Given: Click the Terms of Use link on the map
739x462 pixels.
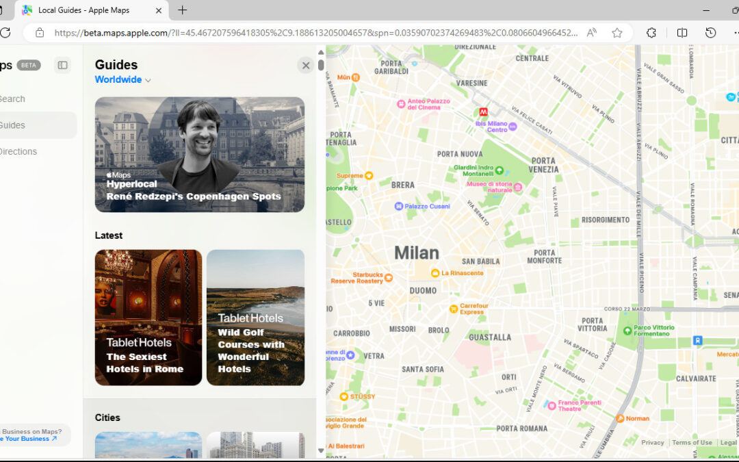Looking at the screenshot, I should (692, 442).
